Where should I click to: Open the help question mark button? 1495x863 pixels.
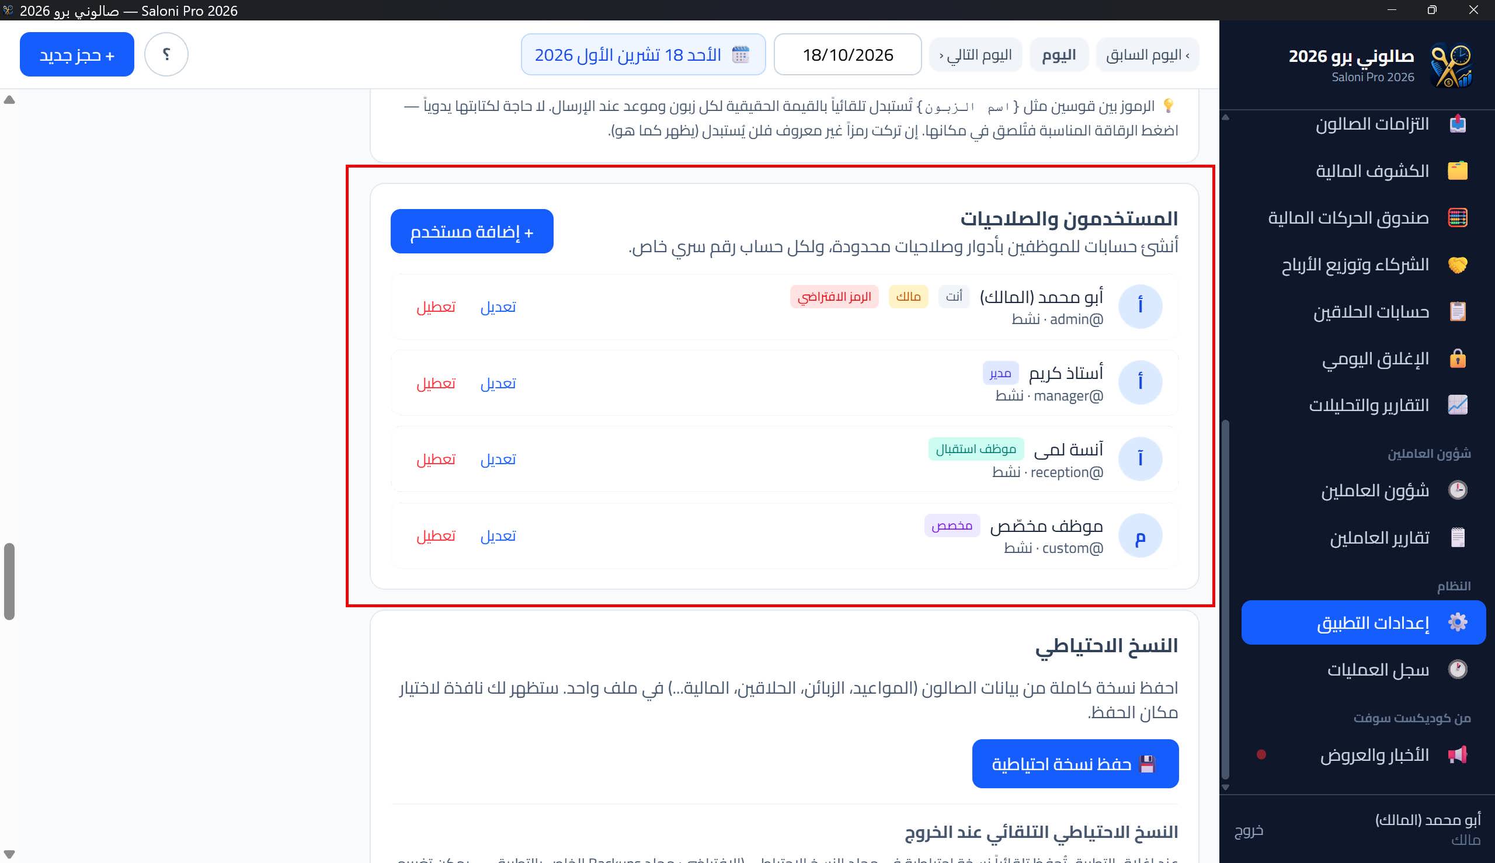[x=166, y=54]
